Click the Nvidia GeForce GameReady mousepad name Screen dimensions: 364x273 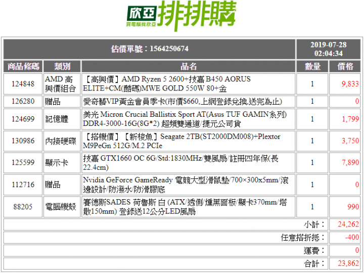pyautogui.click(x=186, y=185)
